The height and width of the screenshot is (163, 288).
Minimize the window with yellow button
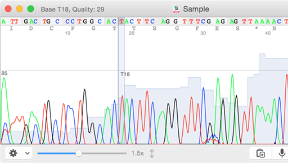pos(19,9)
